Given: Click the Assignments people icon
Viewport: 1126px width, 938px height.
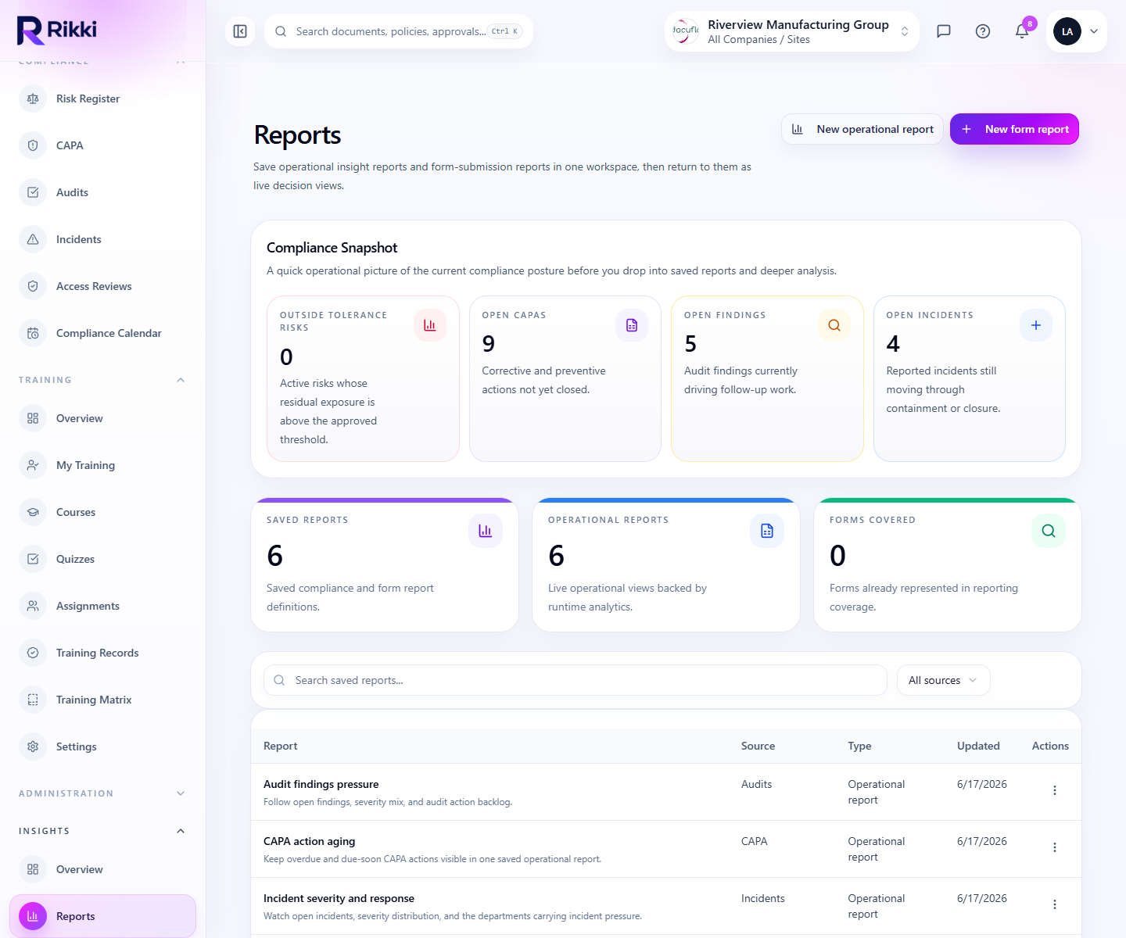Looking at the screenshot, I should pyautogui.click(x=33, y=606).
